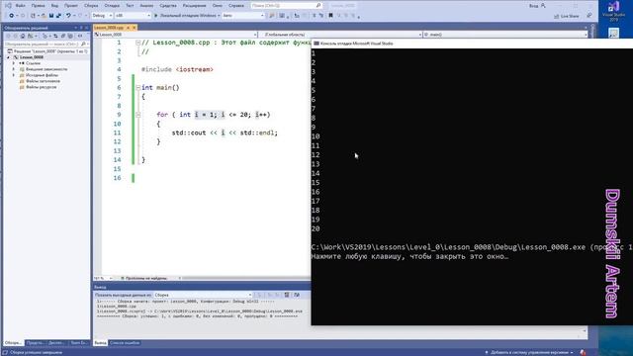Collapse the comment block at line 1

(x=138, y=43)
